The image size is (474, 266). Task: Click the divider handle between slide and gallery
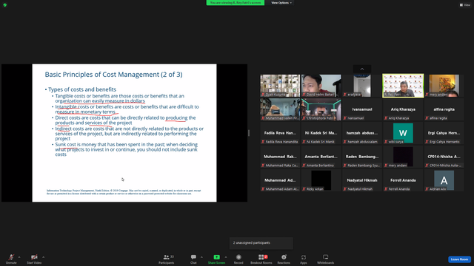point(249,133)
